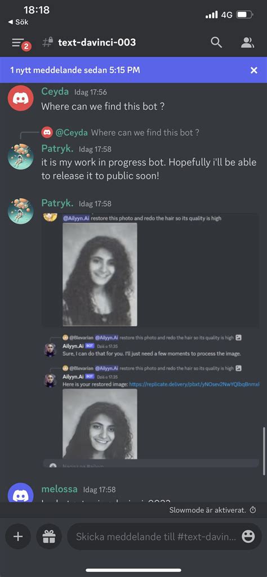Open the plus attachment button

[x=17, y=536]
